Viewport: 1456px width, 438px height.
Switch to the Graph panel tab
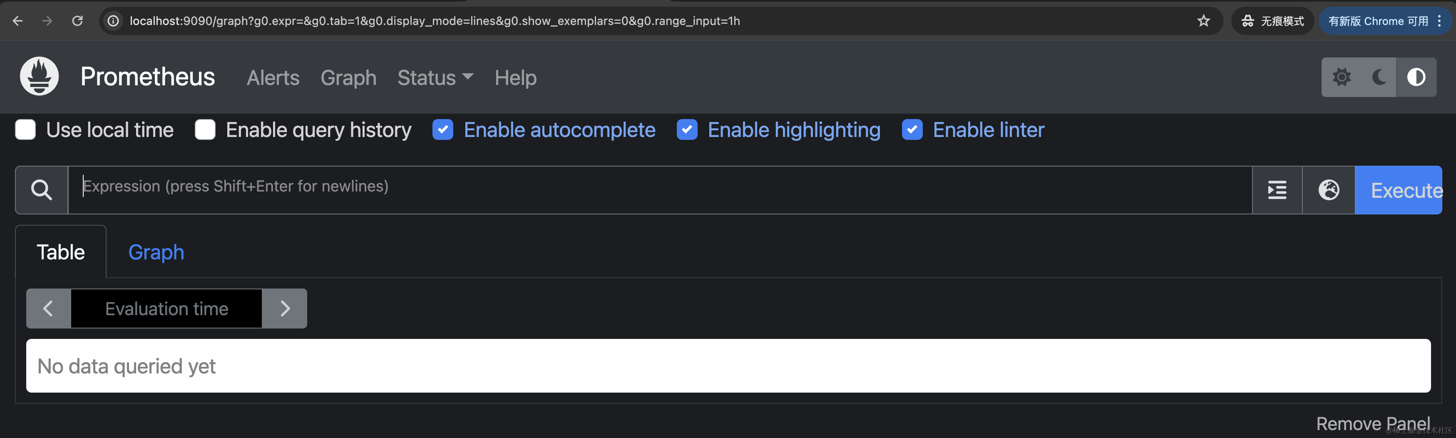(156, 252)
